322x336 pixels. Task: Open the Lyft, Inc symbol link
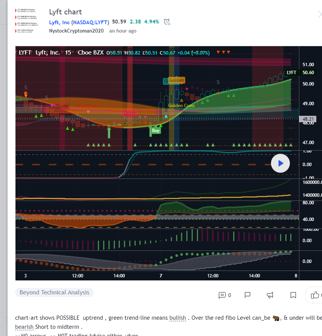click(x=59, y=22)
